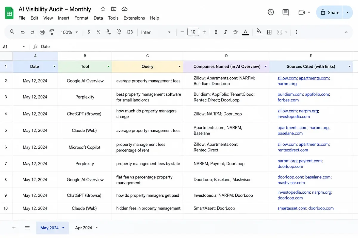
Task: Format as currency dollar icon
Action: click(x=89, y=32)
